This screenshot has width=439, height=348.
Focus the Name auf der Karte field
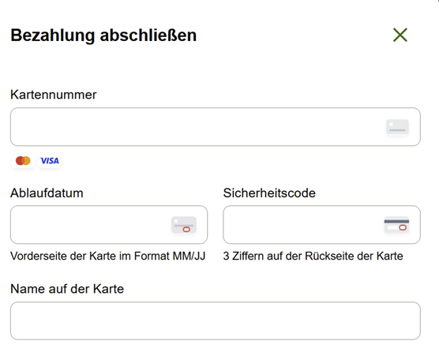tap(216, 321)
